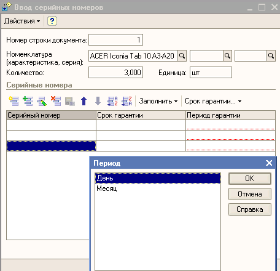Click the finish editing OK icon
280x271 pixels.
point(70,101)
